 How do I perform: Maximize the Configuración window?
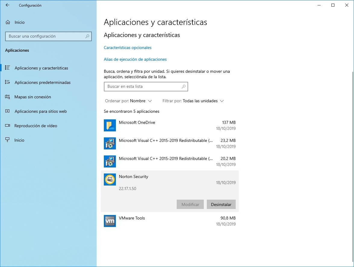(333, 5)
